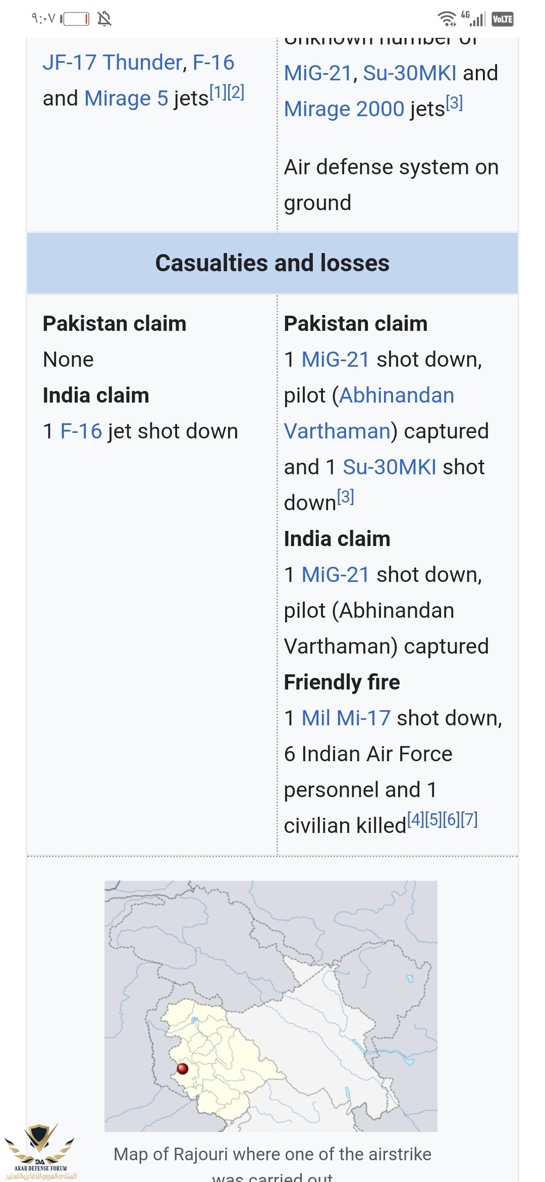Follow the Su-30MKI link in strength section
545x1182 pixels.
tap(410, 73)
